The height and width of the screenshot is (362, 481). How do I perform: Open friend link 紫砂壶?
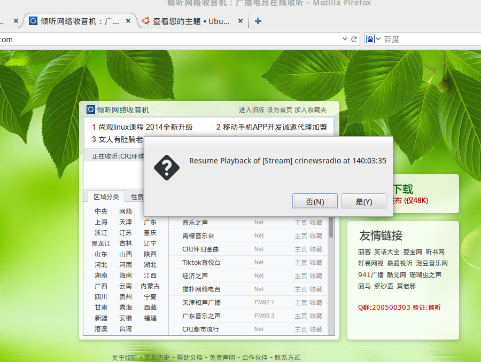tap(383, 286)
